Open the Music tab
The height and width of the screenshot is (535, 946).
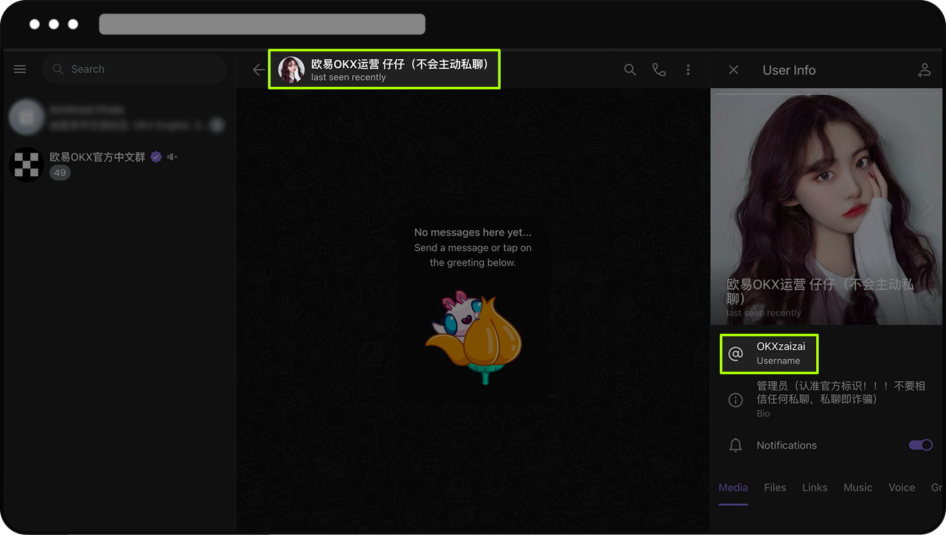click(x=857, y=487)
